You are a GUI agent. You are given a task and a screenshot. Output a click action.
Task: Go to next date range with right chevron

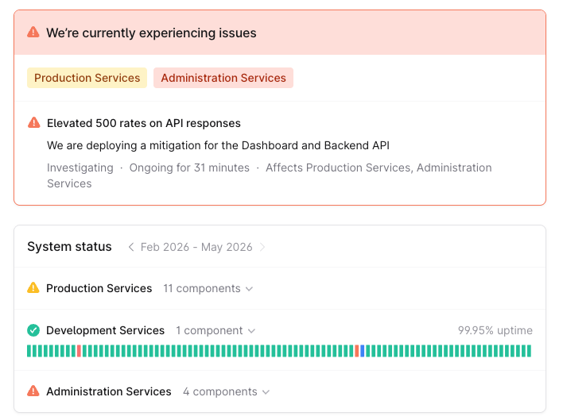[x=262, y=247]
